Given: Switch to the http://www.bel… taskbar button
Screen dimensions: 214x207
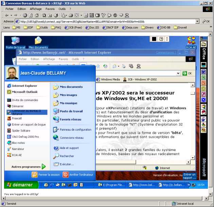Looking at the screenshot, I should (142, 185).
